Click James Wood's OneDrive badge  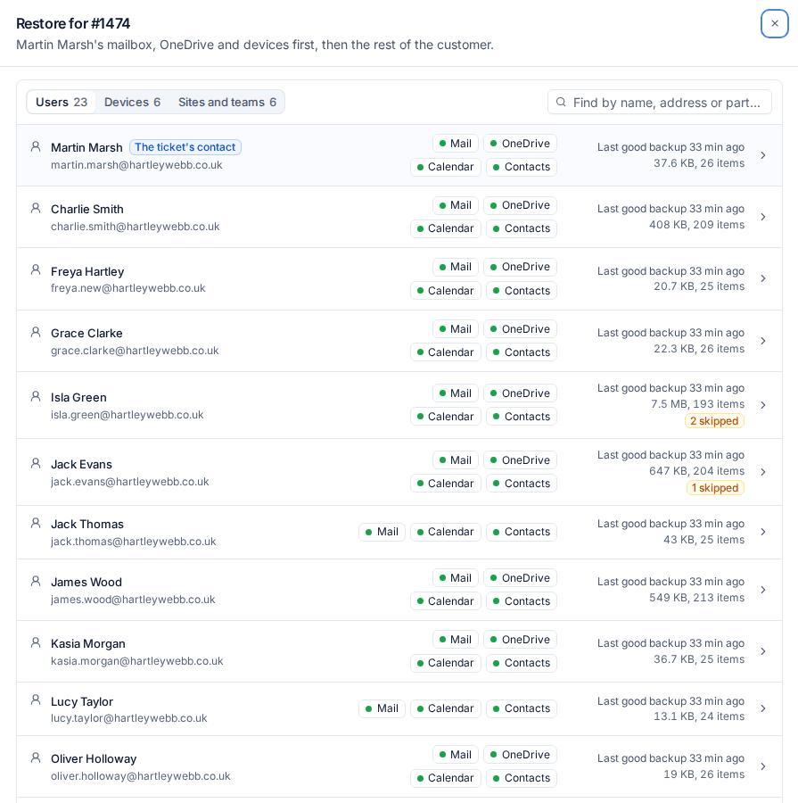(520, 578)
